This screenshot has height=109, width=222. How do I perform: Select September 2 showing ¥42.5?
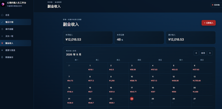tap(118, 68)
